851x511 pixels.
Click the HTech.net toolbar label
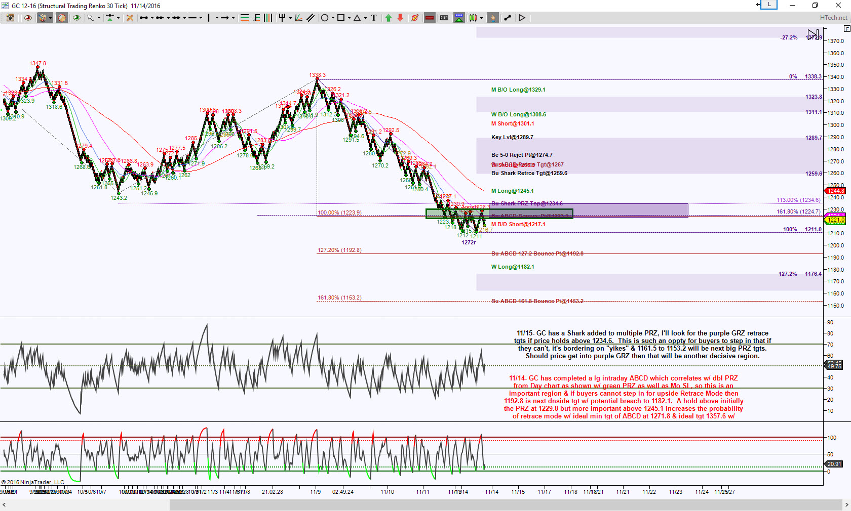coord(833,18)
